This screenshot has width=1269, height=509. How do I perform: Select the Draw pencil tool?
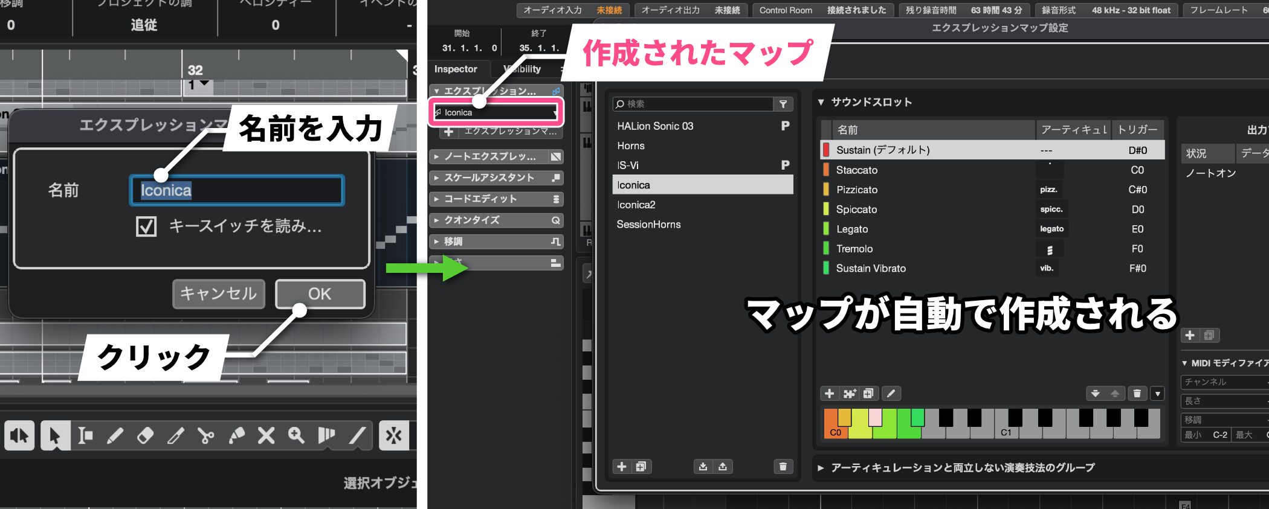pos(115,435)
